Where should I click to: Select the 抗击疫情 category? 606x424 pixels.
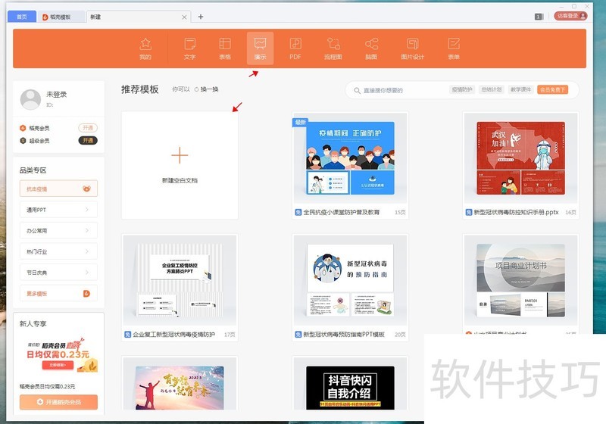(x=59, y=189)
